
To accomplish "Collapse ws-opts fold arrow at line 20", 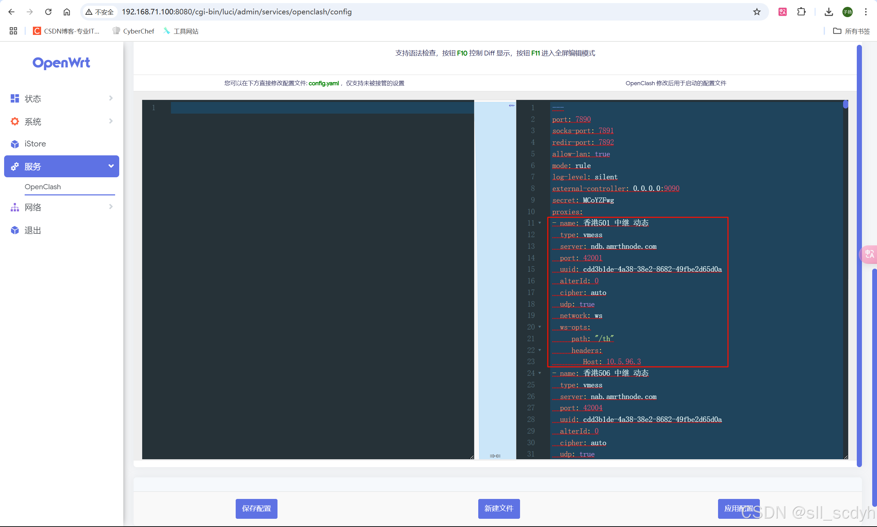I will click(x=540, y=327).
